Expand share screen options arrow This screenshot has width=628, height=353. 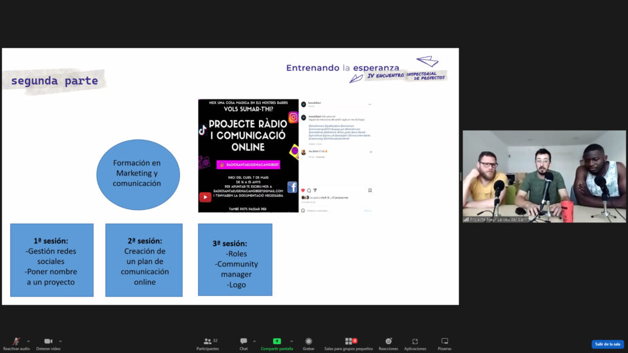pyautogui.click(x=292, y=341)
